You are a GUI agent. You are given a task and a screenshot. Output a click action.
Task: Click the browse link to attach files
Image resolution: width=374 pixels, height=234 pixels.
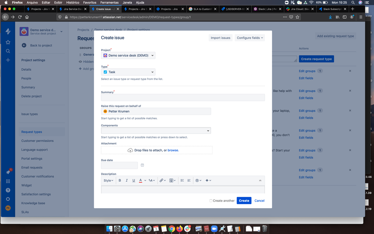173,150
